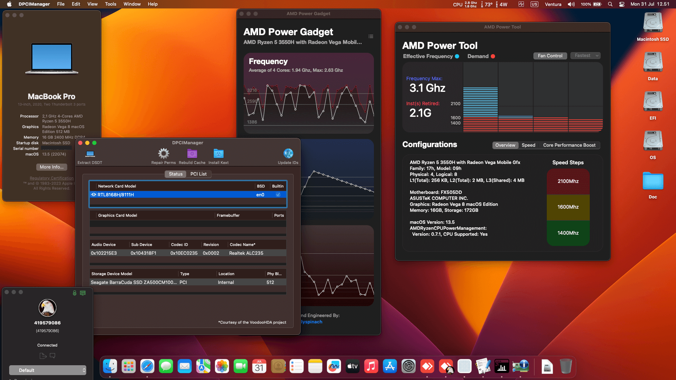The image size is (676, 380).
Task: Toggle eye icon on RTL8168H/8111H row
Action: (x=94, y=195)
